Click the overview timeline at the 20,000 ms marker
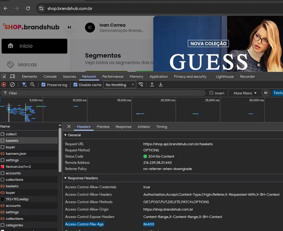 click(167, 100)
